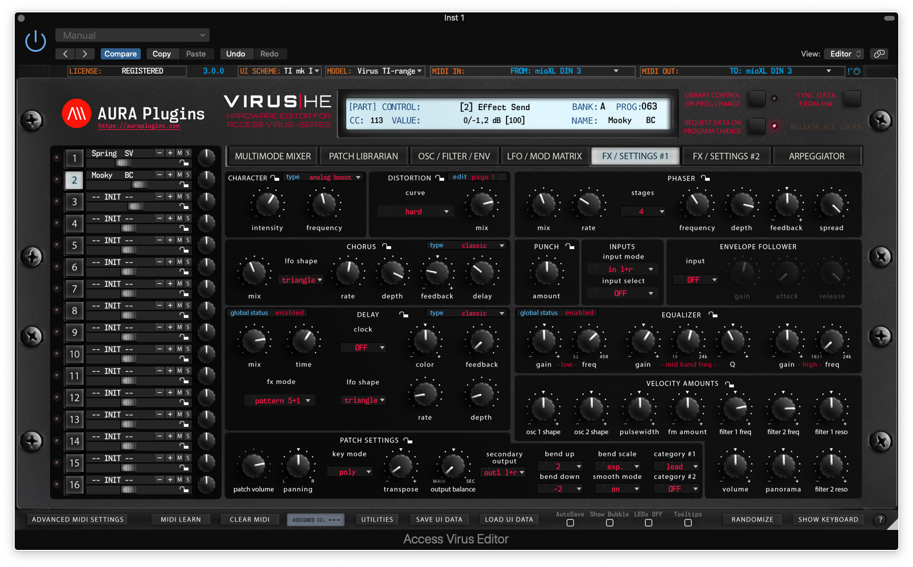Open the OSC / FILTER / ENV tab

[454, 156]
